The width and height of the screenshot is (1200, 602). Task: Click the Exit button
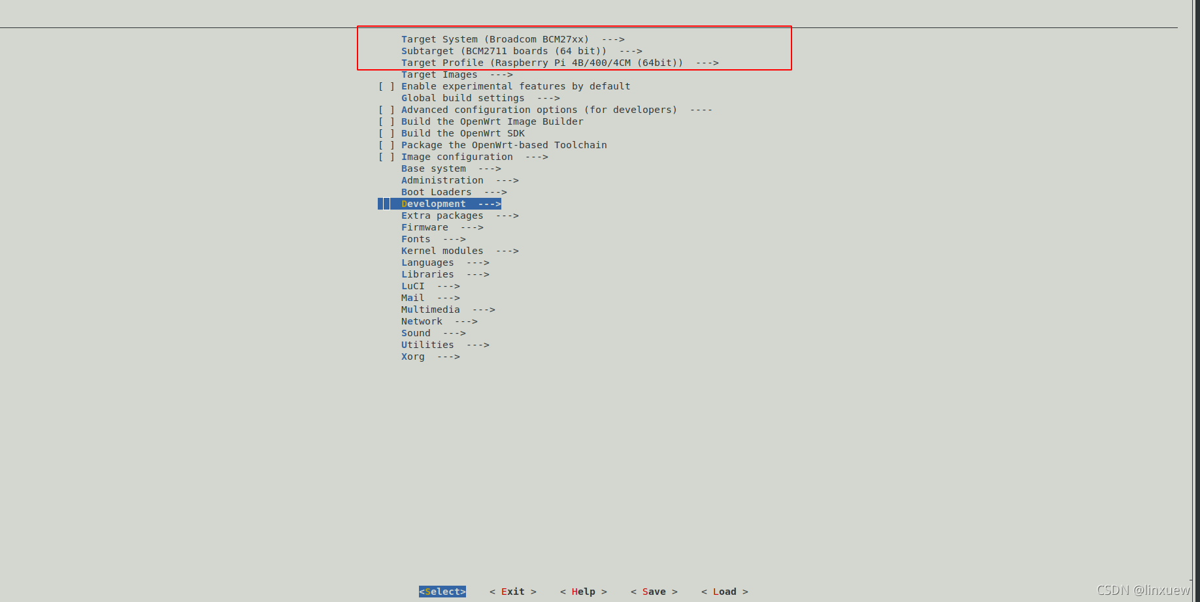click(513, 592)
